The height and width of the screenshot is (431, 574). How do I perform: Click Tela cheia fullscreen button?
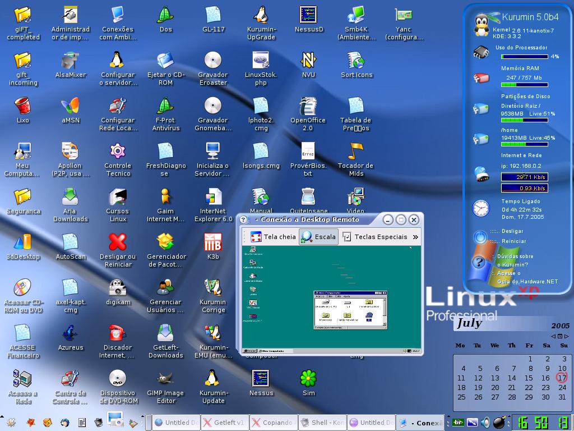(x=273, y=237)
